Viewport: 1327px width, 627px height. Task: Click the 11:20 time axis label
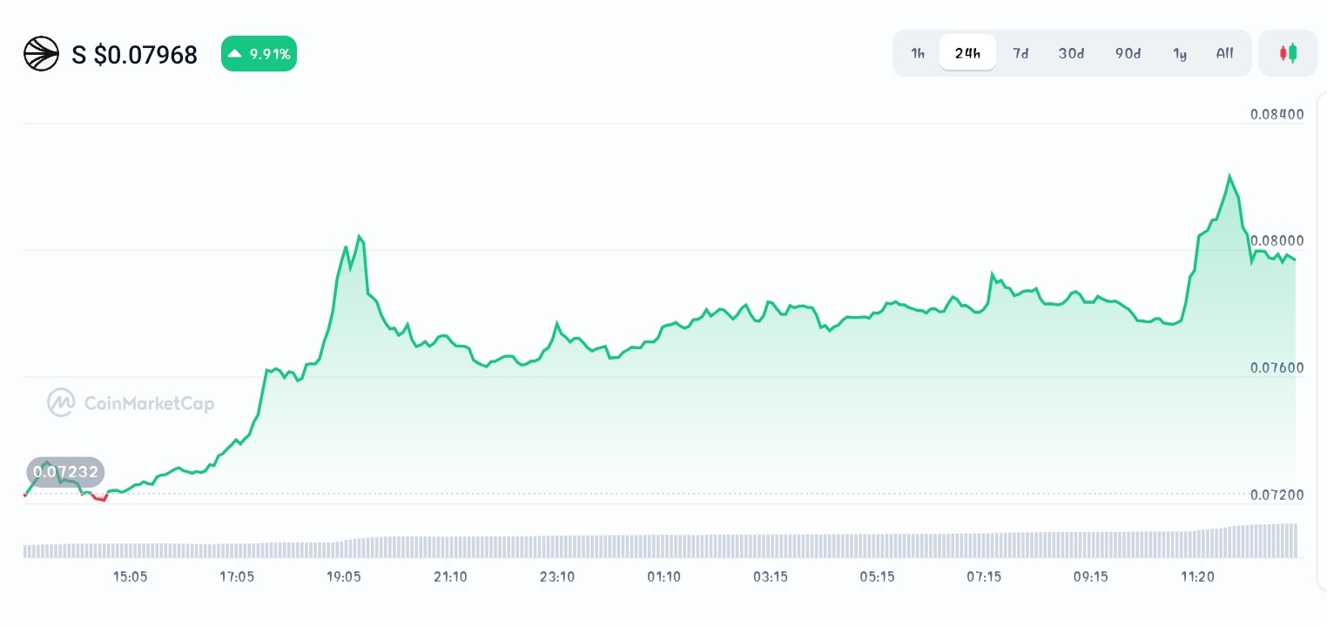[1197, 576]
